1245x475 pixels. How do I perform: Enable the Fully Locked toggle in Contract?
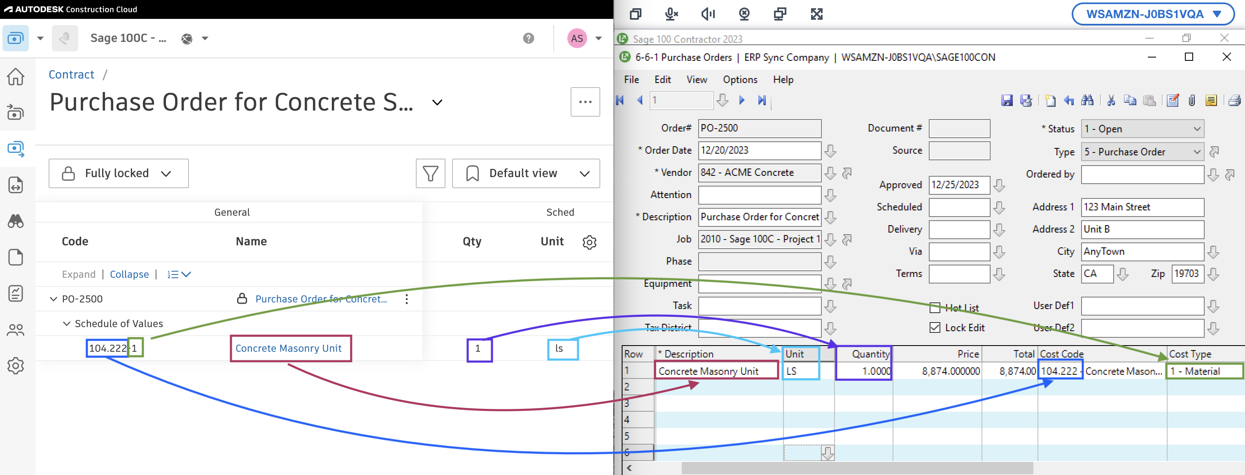coord(117,172)
